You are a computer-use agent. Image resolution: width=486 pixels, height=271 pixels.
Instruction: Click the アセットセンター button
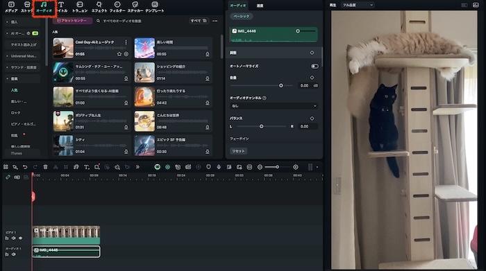(72, 21)
